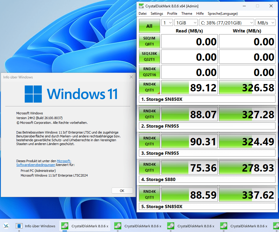Screen dimensions: 279x232
Task: Open the 1GiB test size dropdown
Action: [186, 23]
